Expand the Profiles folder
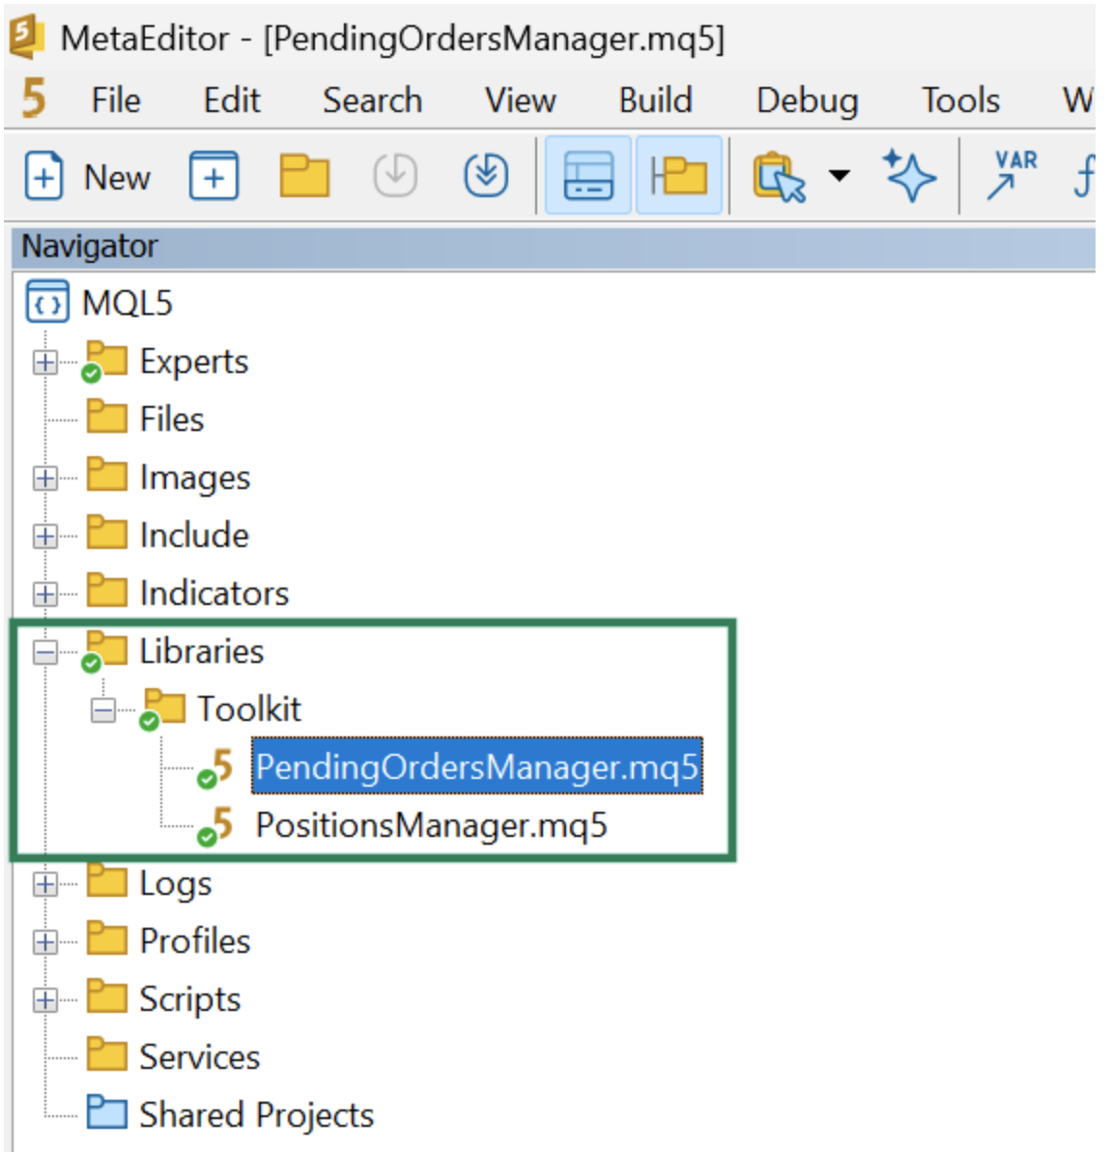Screen dimensions: 1111x1152 pos(44,942)
